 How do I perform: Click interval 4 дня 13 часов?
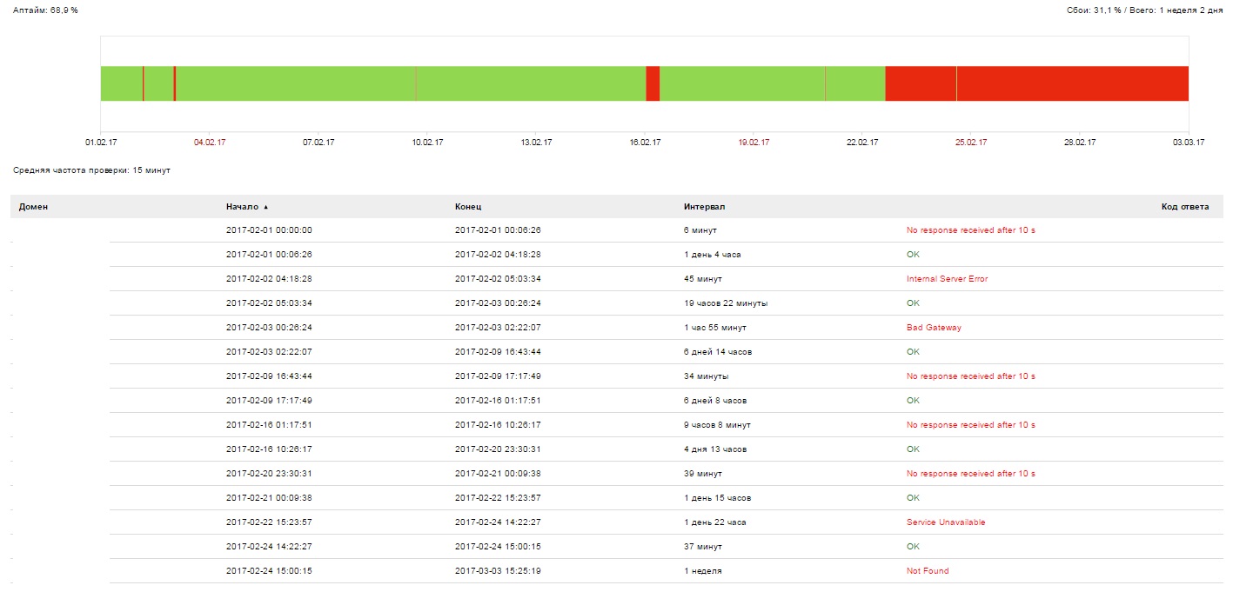[714, 449]
